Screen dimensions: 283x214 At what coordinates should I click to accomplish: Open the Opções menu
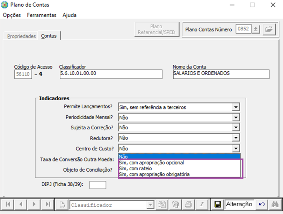pyautogui.click(x=12, y=15)
